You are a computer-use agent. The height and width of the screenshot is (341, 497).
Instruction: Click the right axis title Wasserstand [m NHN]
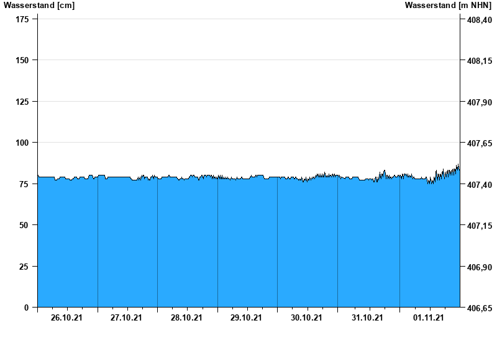(448, 6)
